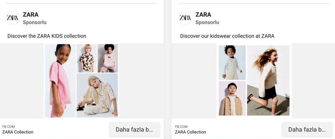Click the Sponsorlu label in the right ad

pos(207,23)
